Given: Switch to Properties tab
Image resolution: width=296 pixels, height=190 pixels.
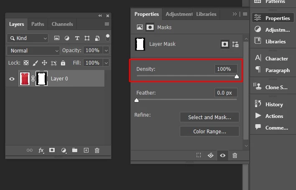Looking at the screenshot, I should tap(147, 14).
